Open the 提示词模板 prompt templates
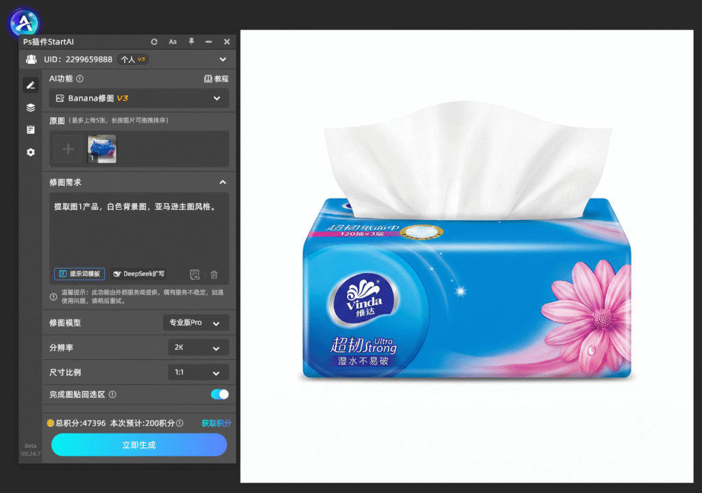 click(x=80, y=274)
